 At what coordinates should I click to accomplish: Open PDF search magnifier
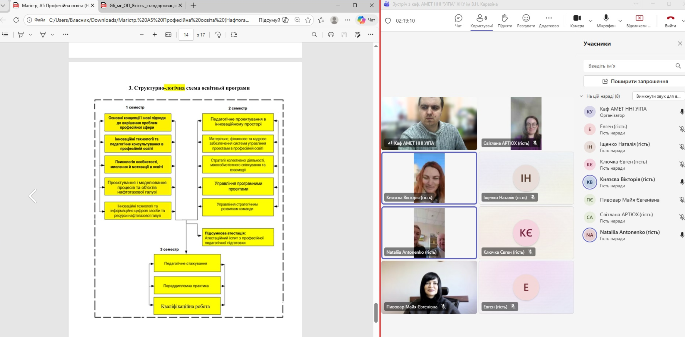tap(314, 35)
